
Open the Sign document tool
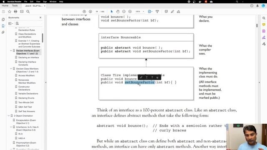(x=179, y=12)
